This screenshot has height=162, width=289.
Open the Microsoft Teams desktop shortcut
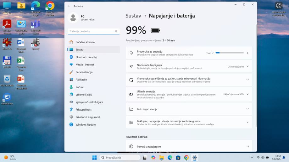pos(36,27)
